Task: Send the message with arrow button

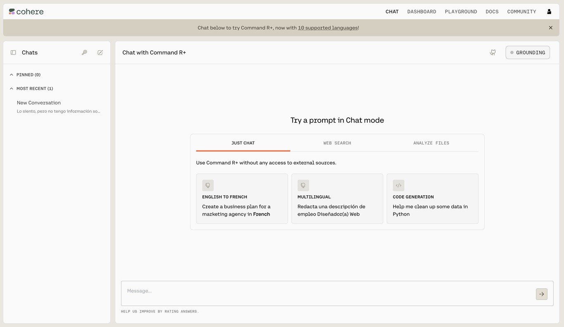Action: coord(542,294)
